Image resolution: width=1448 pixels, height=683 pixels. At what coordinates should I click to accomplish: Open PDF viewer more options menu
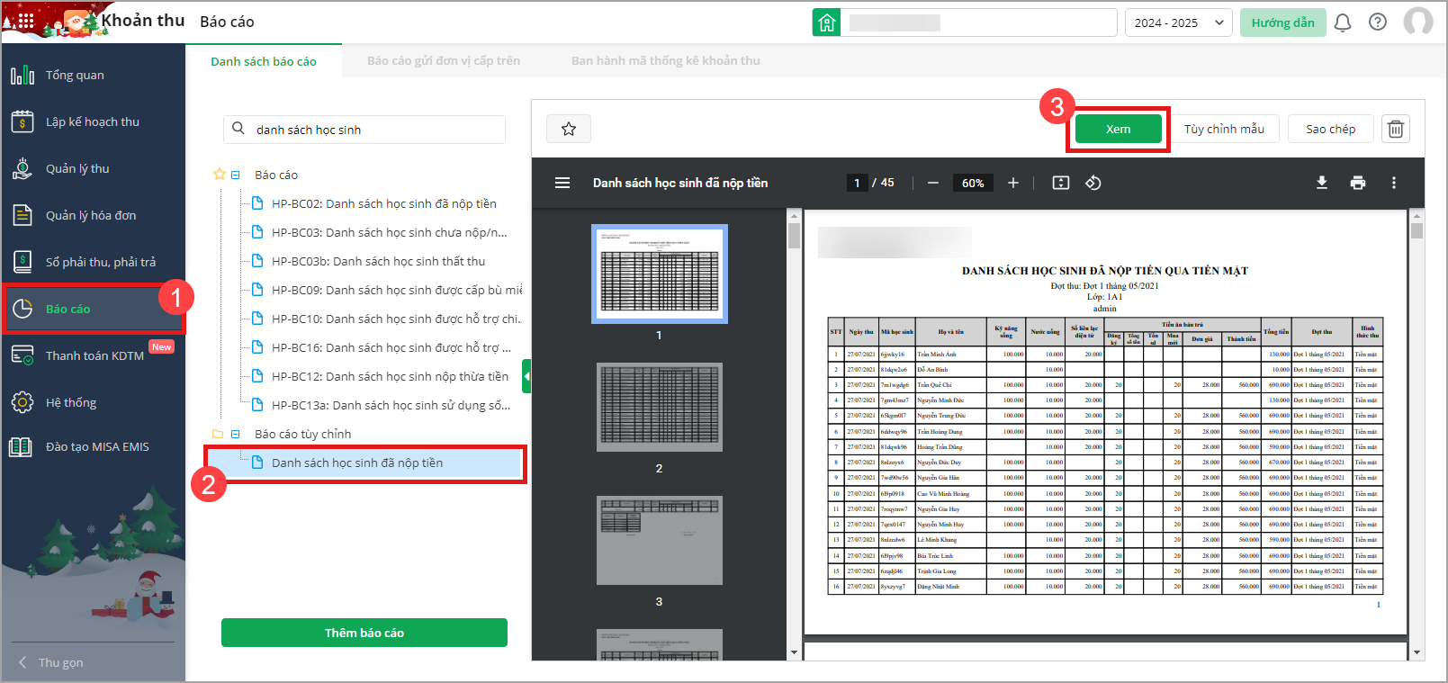click(1394, 183)
